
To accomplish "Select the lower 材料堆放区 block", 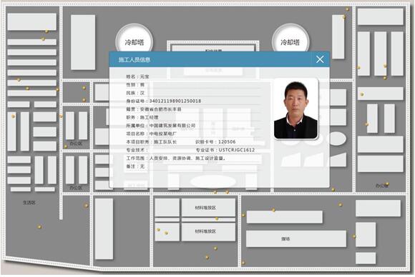I will pos(208,231).
